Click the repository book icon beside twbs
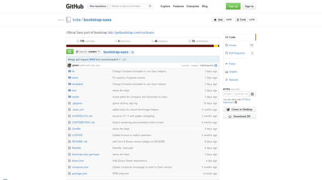The image size is (322, 180). [x=69, y=20]
